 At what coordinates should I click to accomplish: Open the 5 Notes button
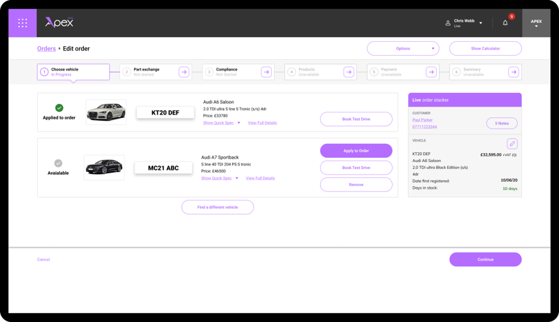point(502,123)
